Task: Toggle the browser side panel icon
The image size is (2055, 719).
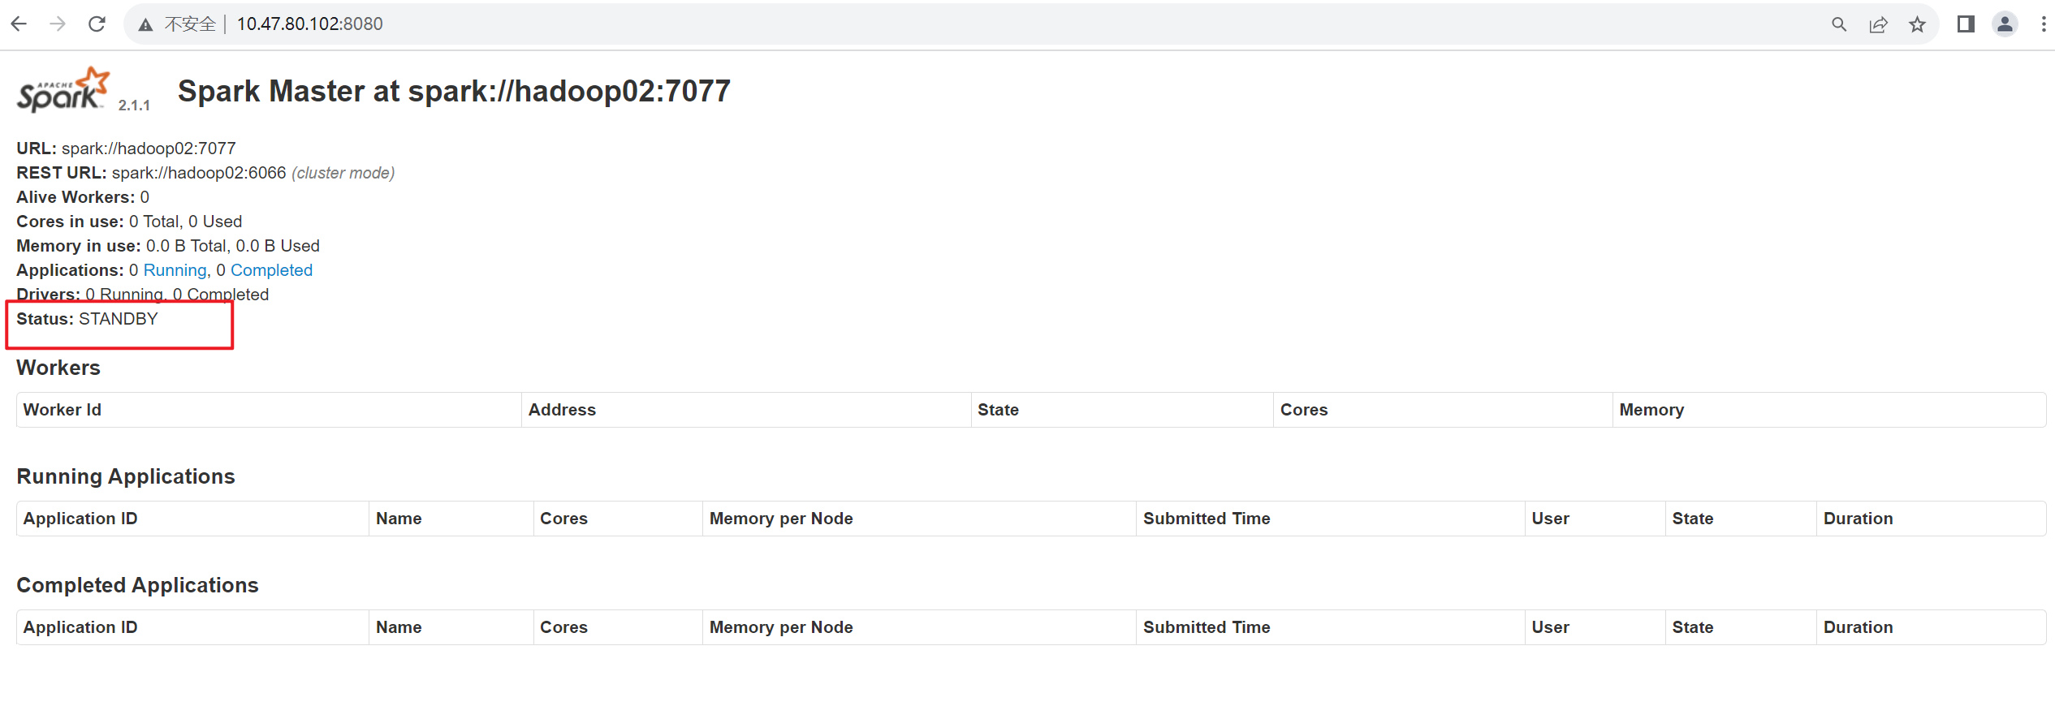Action: pos(1966,24)
